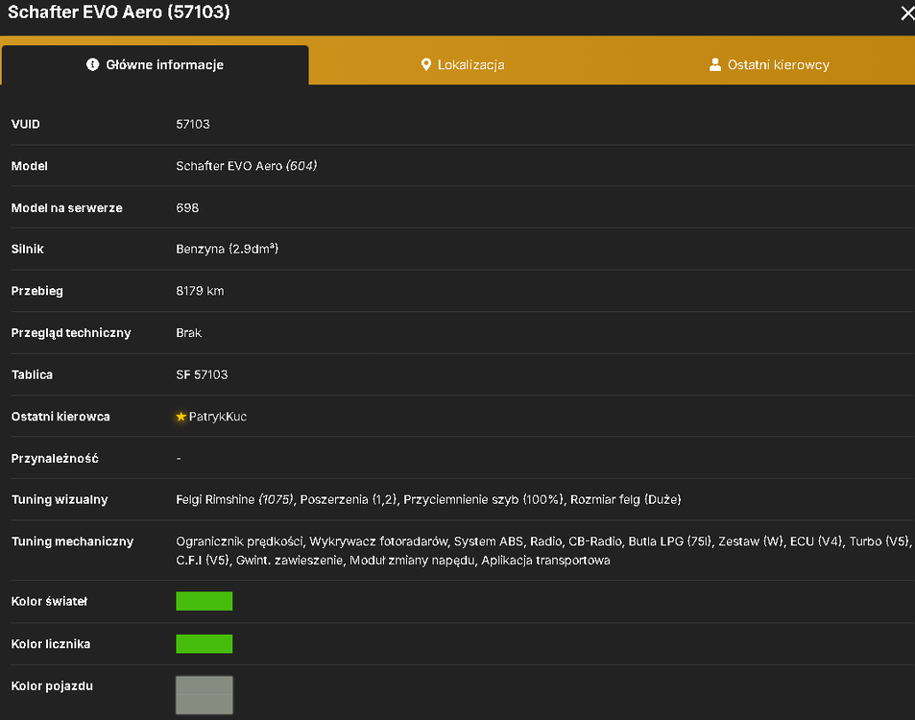
Task: Click the Przegląd techniczny value Brak
Action: point(188,333)
